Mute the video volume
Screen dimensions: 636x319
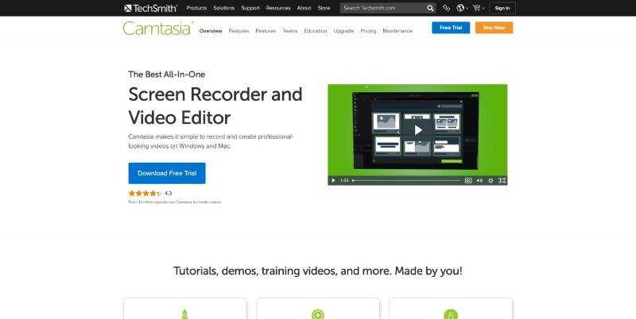479,181
